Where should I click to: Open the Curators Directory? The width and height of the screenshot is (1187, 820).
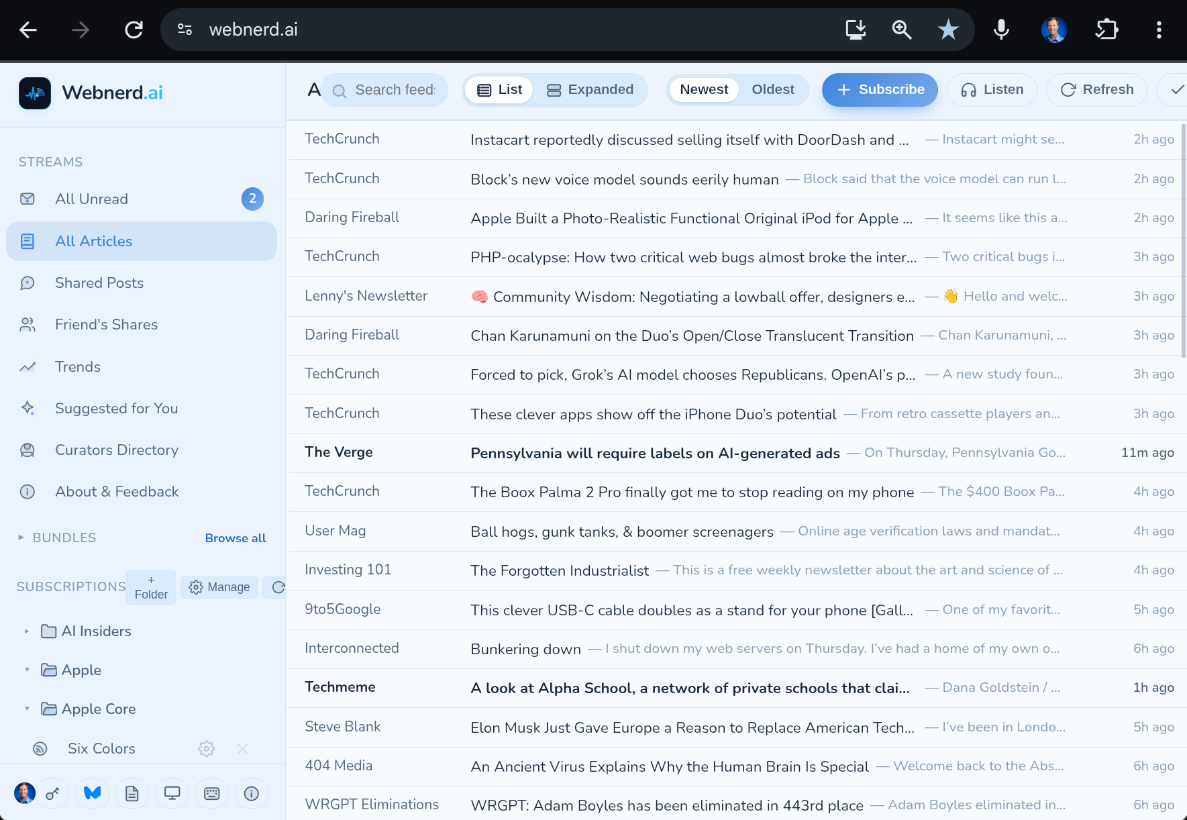coord(142,450)
